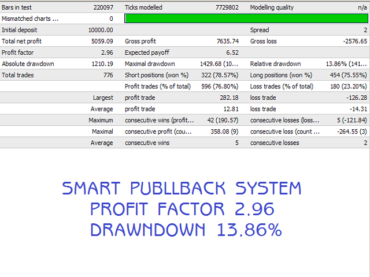370x277 pixels.
Task: Select consecutive profit value 358.08 (9)
Action: [224, 132]
